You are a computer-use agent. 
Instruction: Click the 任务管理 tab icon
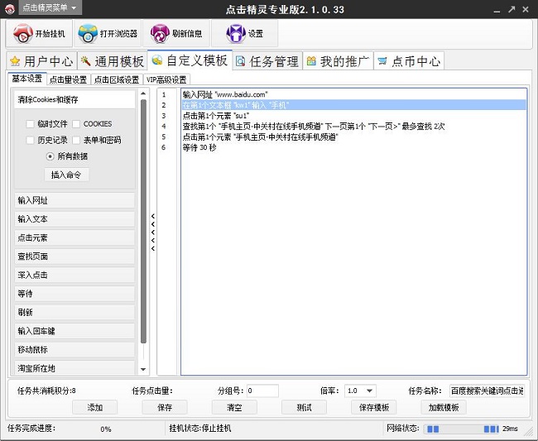pyautogui.click(x=241, y=61)
